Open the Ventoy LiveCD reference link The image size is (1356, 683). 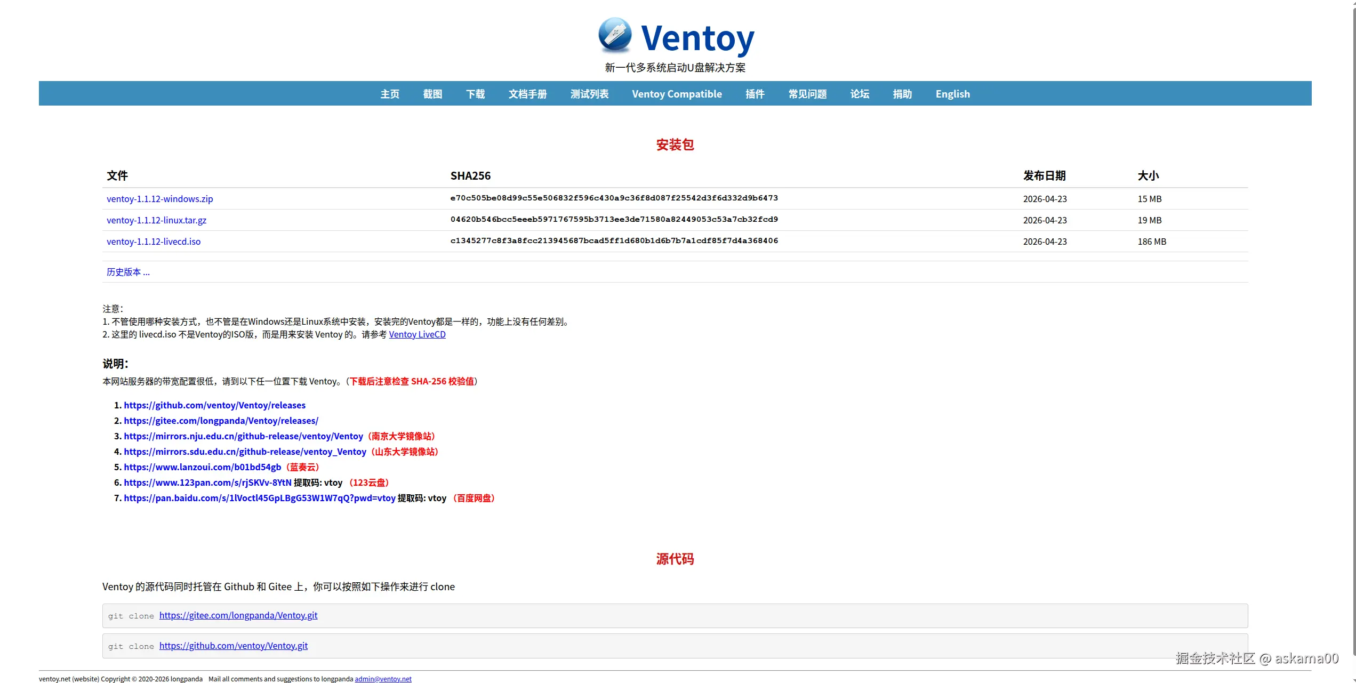pos(417,334)
